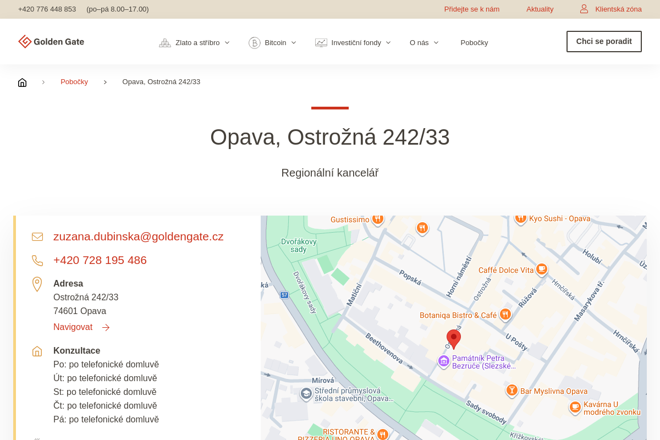
Task: Click the route 57 road shield on map
Action: [284, 295]
